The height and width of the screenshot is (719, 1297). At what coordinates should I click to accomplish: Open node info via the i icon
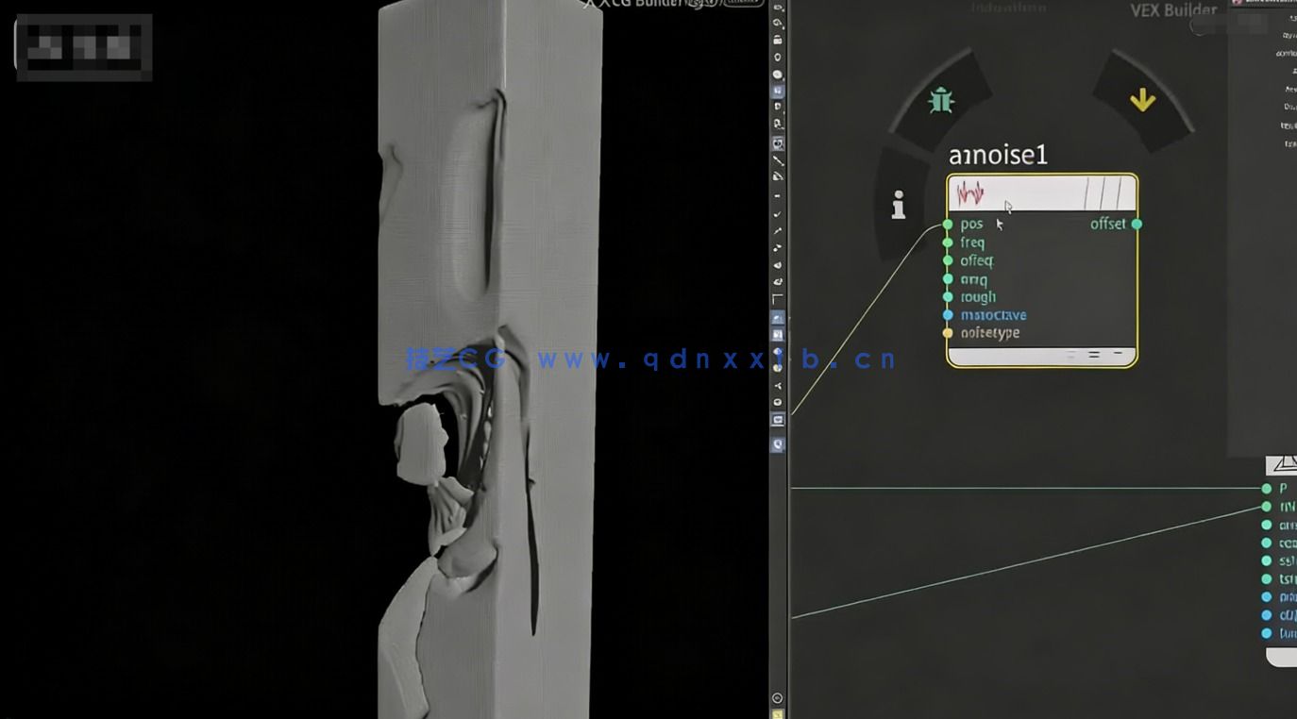tap(898, 205)
